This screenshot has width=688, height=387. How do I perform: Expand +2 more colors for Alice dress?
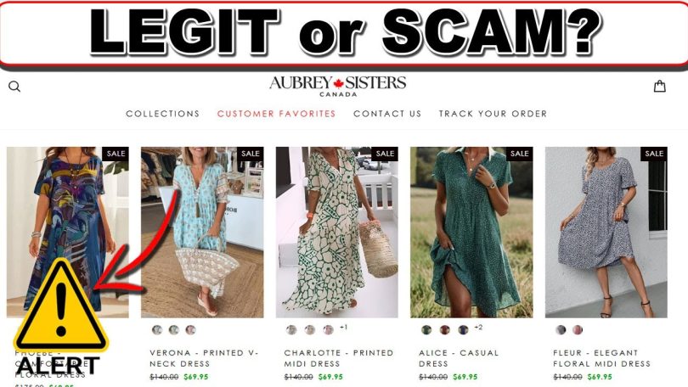pos(478,327)
